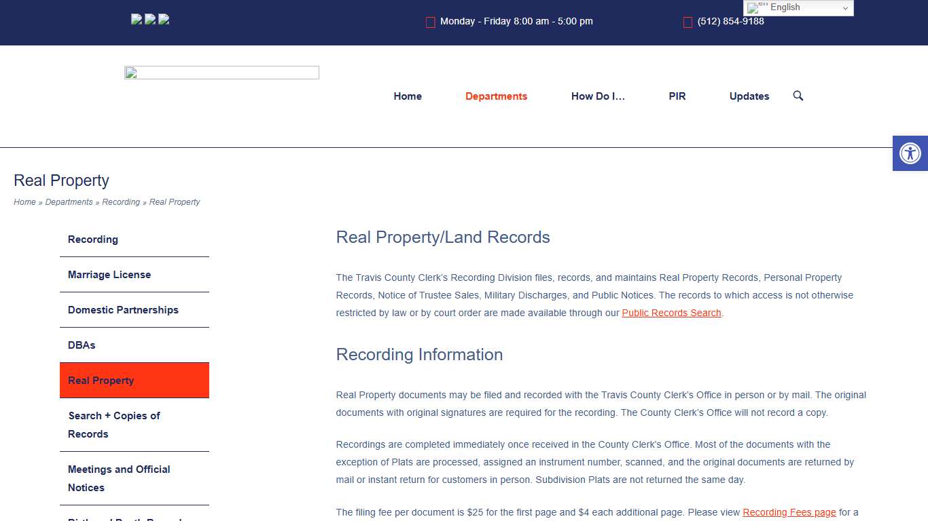
Task: Click the PIR navigation item
Action: tap(677, 96)
